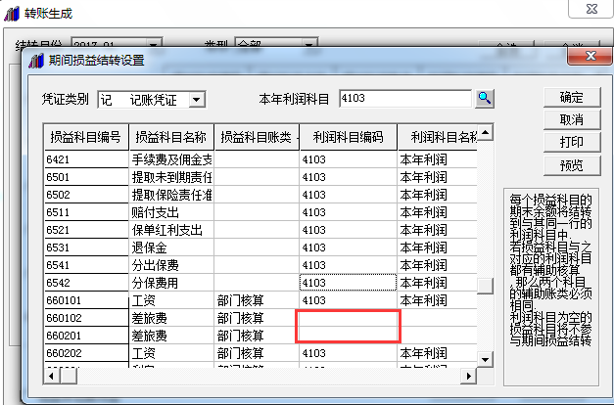Select the row cell 6421

pos(86,159)
